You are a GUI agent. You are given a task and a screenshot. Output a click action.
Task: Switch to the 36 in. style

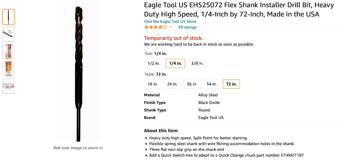tap(192, 84)
